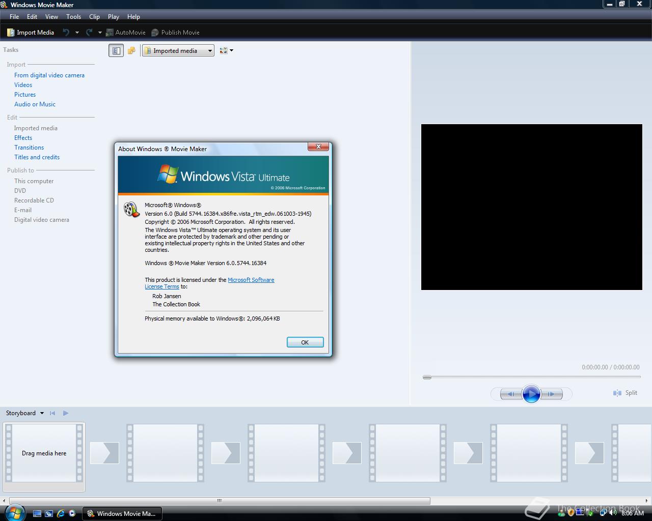Screen dimensions: 652x521
Task: Close the About Windows Movie Maker dialog
Action: [x=318, y=147]
